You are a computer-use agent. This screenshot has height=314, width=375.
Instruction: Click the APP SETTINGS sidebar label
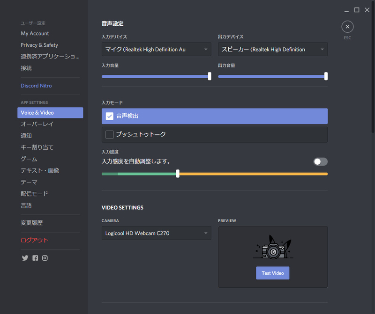coord(34,102)
